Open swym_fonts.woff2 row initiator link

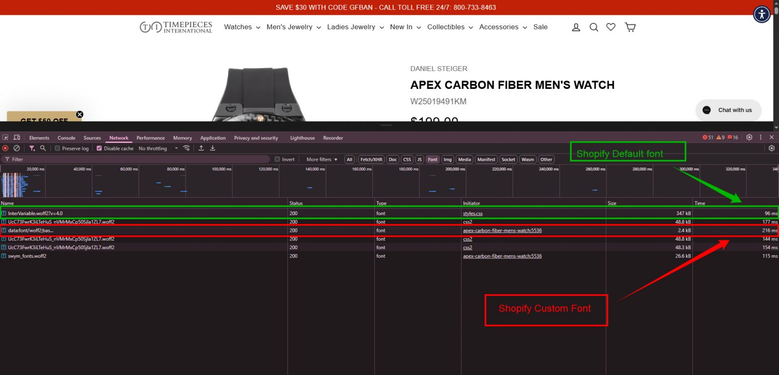502,256
